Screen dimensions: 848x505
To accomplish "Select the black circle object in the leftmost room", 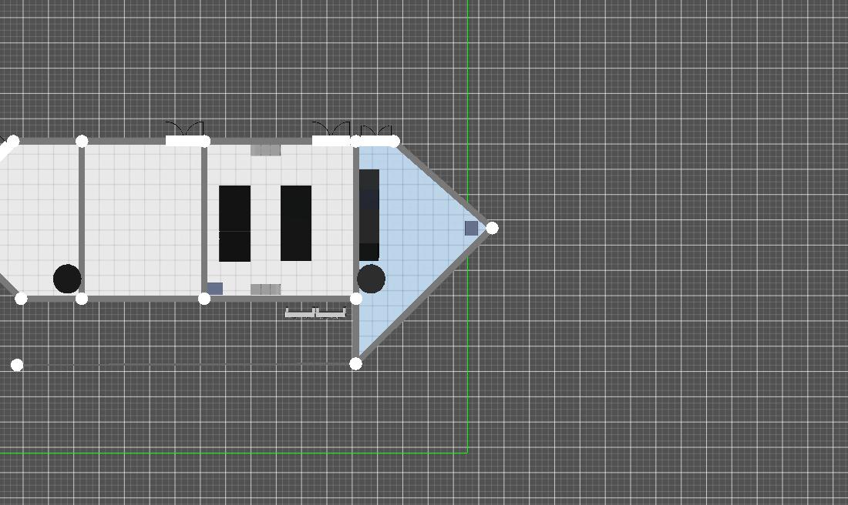I will click(67, 279).
